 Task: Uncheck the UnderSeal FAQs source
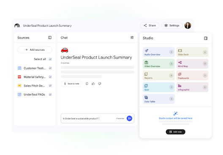coord(50,95)
